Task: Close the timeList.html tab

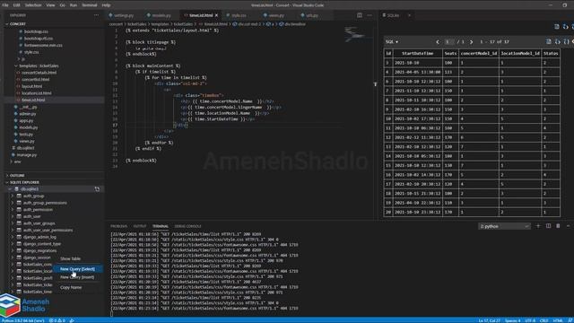Action: (216, 15)
